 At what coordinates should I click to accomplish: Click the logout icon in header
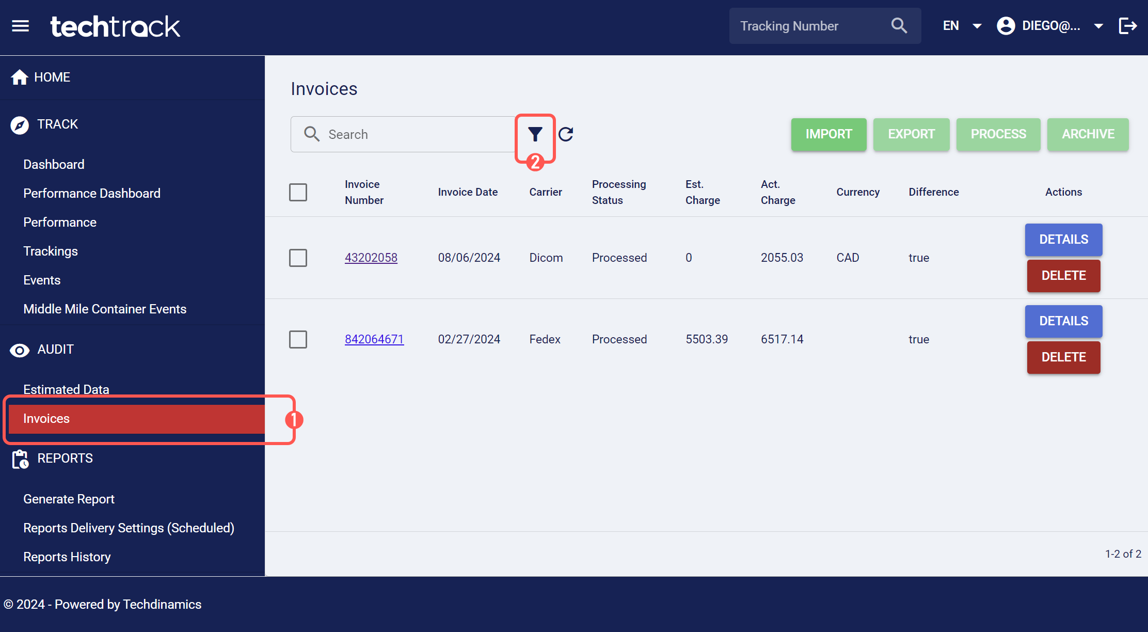click(x=1128, y=26)
